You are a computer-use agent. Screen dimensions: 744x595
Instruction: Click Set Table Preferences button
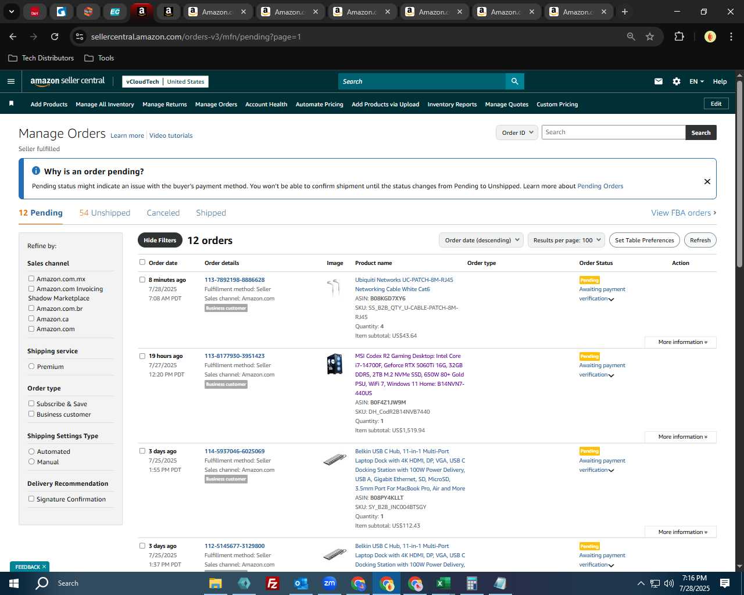[x=645, y=240]
